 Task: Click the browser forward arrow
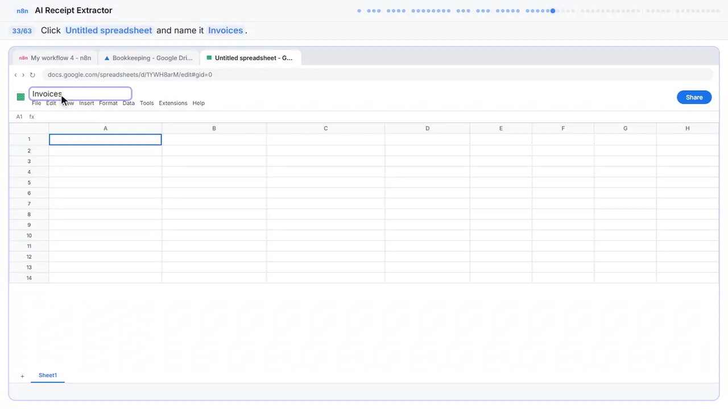[x=23, y=75]
